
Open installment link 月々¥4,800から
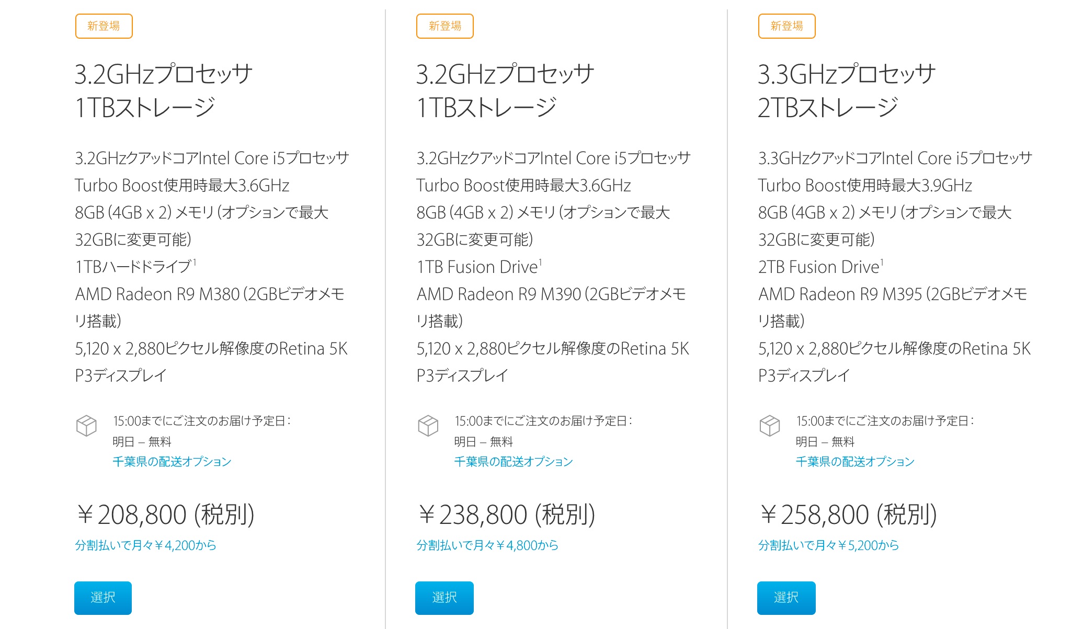tap(487, 545)
